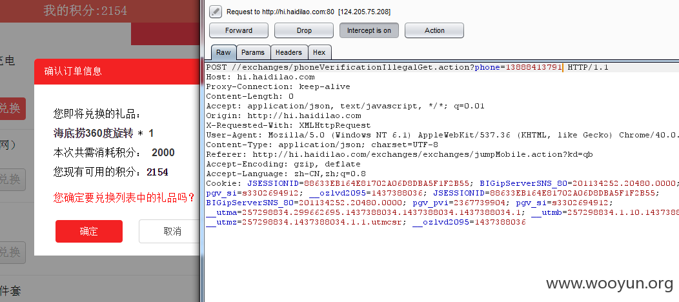
Task: Click the User-Agent header line
Action: [442, 135]
